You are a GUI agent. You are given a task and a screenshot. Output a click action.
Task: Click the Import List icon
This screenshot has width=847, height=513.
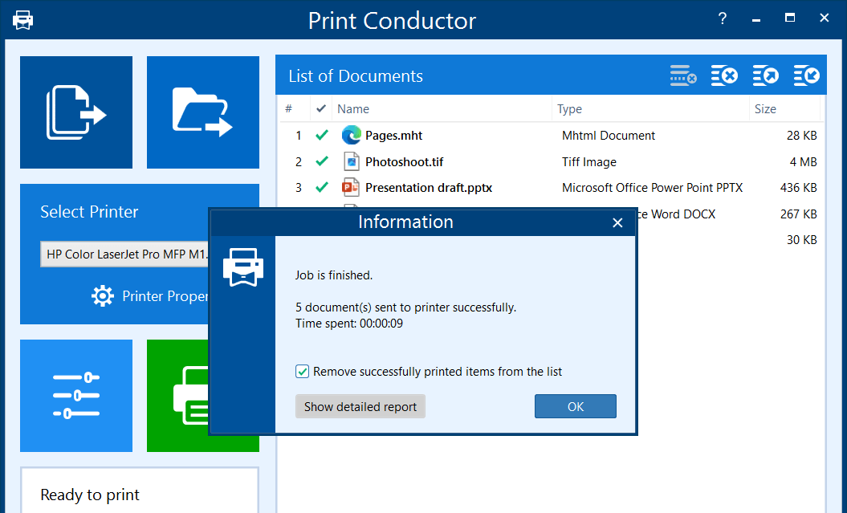click(807, 76)
